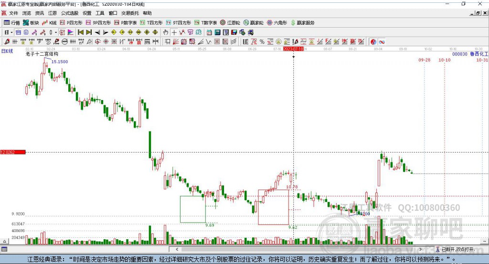Viewport: 489px width, 264px height.
Task: Open the 交易委托 menu
Action: coord(130,13)
